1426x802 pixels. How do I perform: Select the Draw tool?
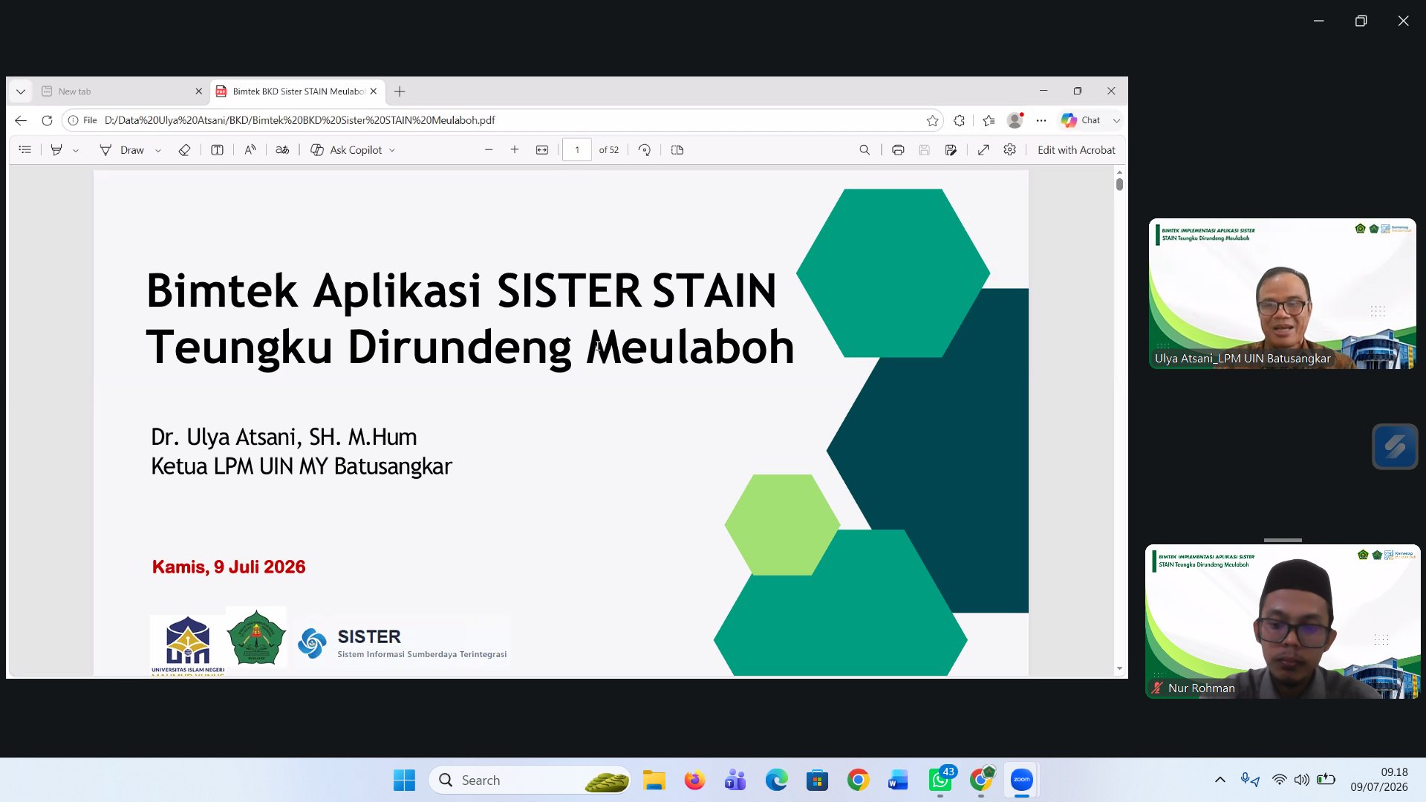(x=122, y=150)
